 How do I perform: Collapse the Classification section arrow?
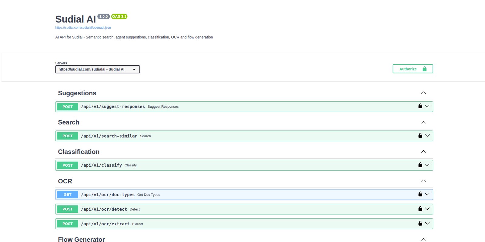[x=423, y=152]
